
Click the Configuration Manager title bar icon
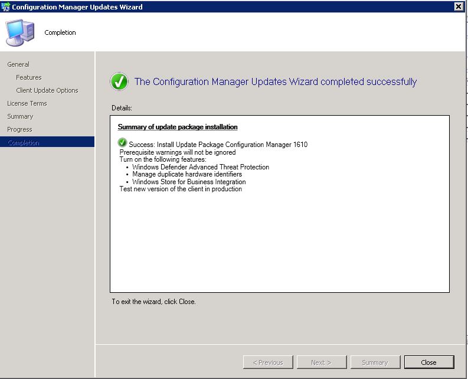coord(5,6)
